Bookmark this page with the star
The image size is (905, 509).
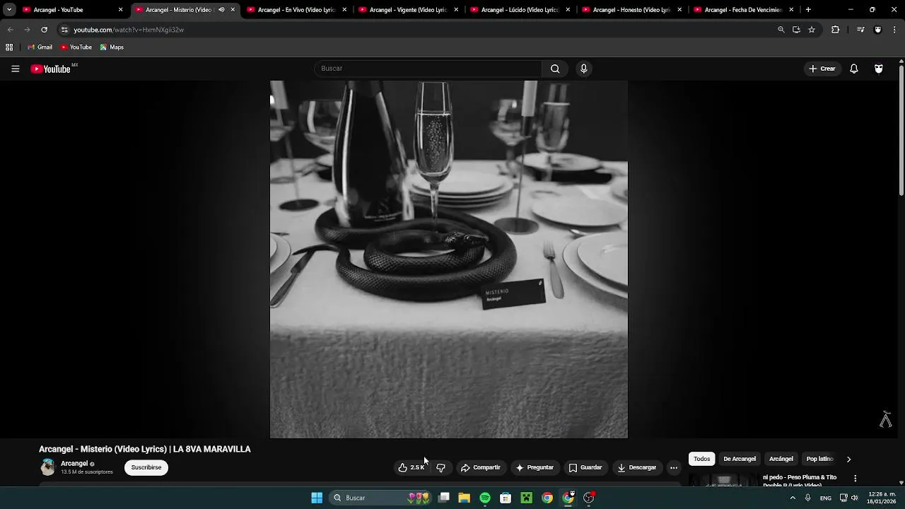pos(812,30)
